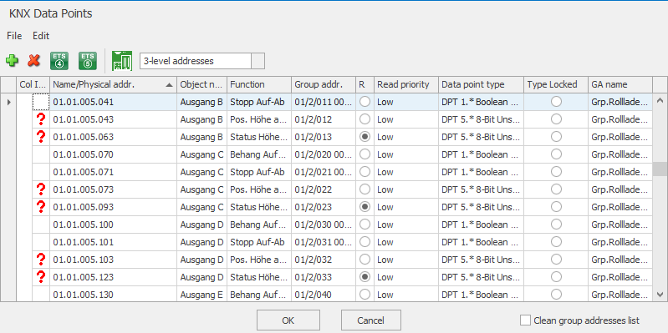Click the Object n... column header

coord(202,84)
